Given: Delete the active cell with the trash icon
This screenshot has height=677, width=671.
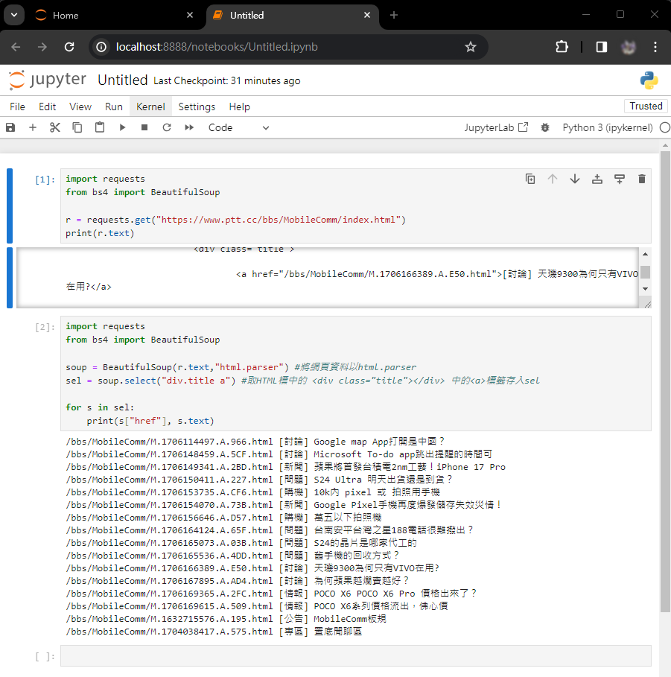Looking at the screenshot, I should [642, 179].
